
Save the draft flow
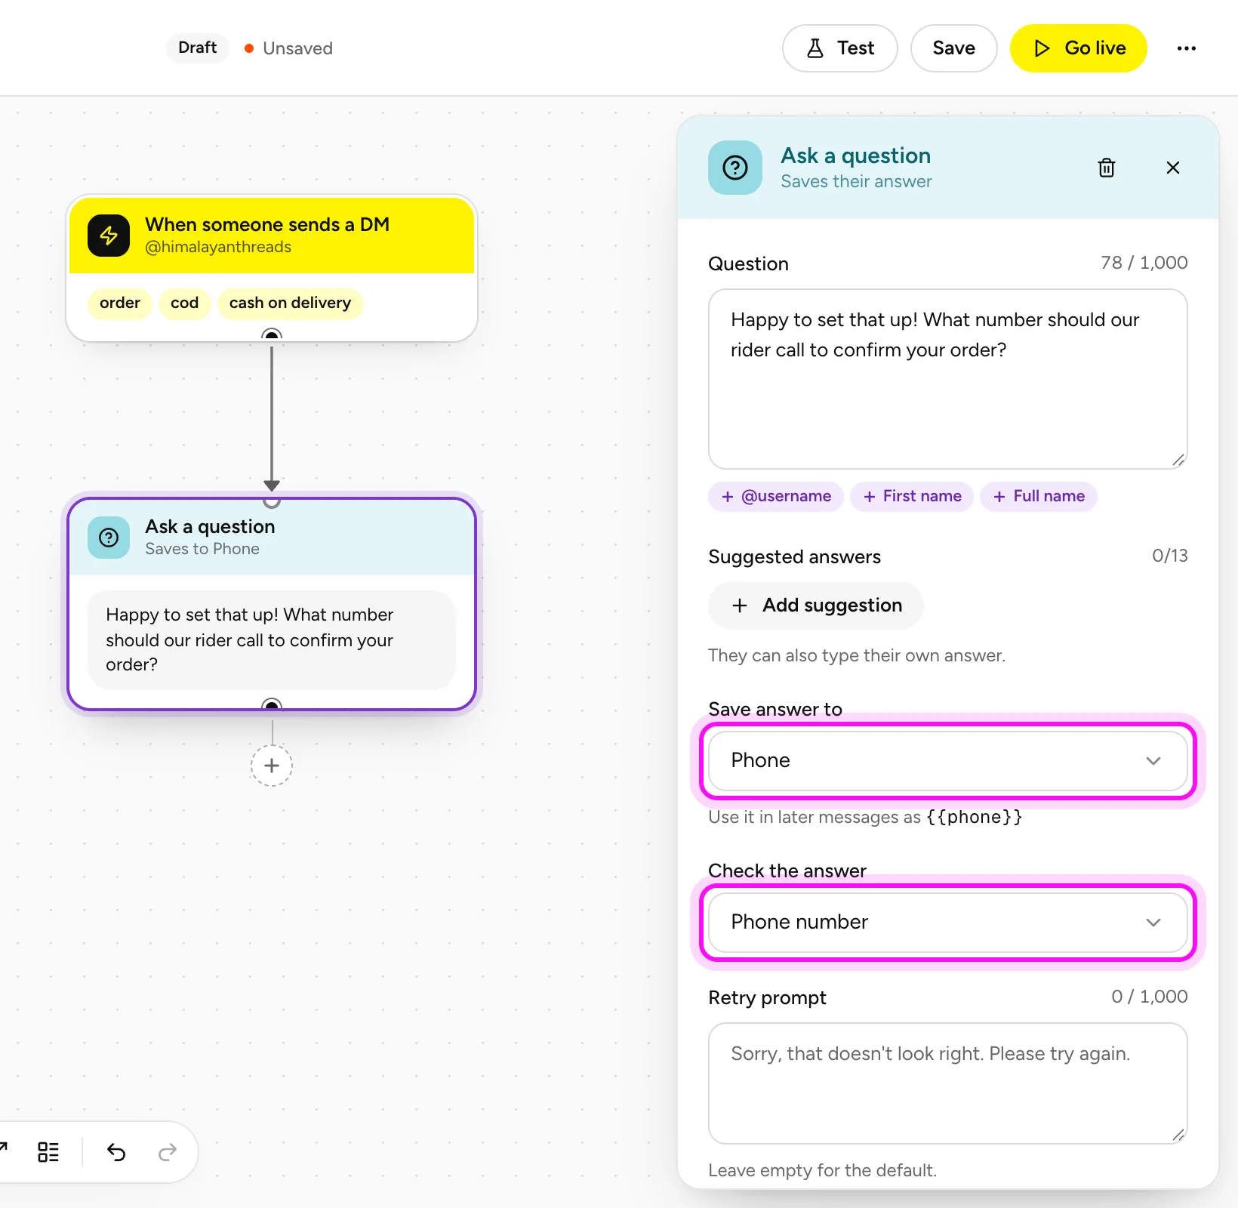(x=954, y=48)
